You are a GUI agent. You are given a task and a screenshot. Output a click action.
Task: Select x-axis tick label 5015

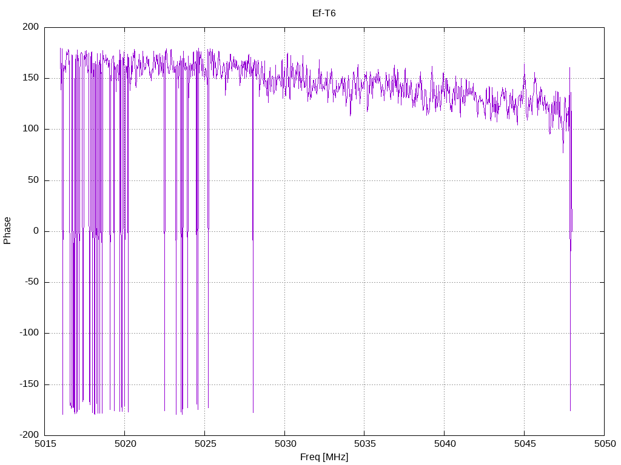click(45, 444)
